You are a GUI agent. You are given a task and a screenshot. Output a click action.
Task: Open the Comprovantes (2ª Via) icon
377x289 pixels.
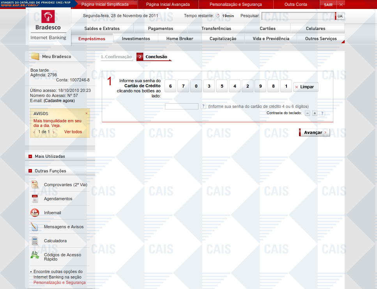pos(35,185)
